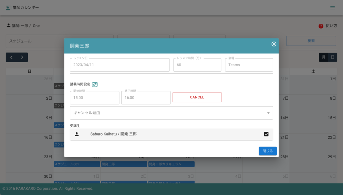The image size is (343, 195).
Task: Go to next month with right chevron
Action: coord(22,57)
